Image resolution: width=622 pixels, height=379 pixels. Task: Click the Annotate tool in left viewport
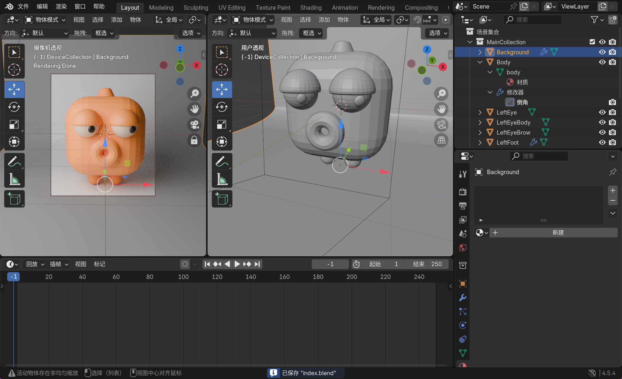[14, 161]
